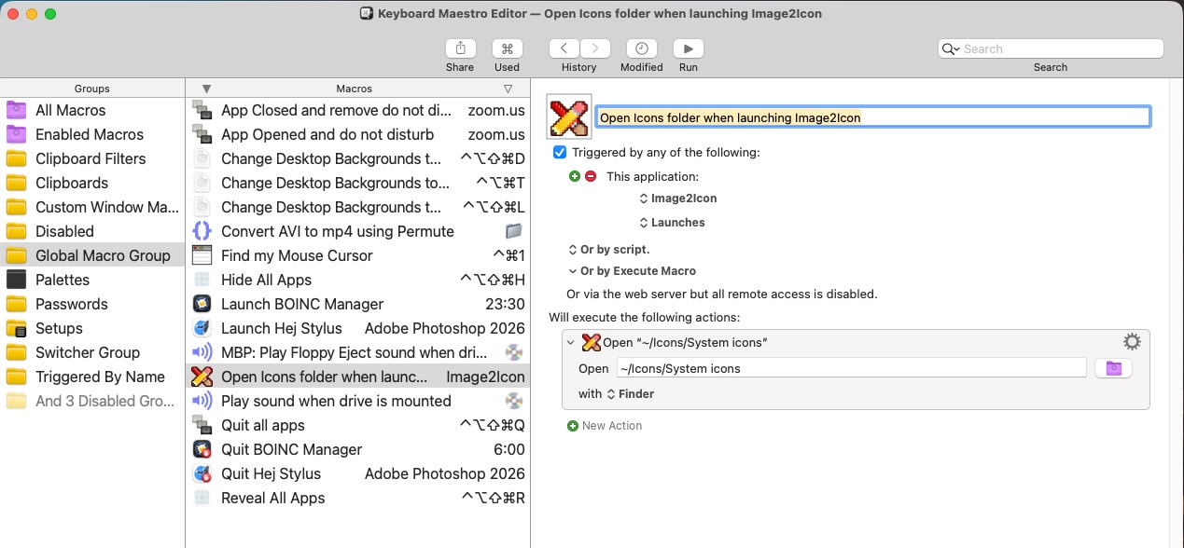Run the macro using the Run toolbar icon
The width and height of the screenshot is (1184, 548).
point(688,48)
